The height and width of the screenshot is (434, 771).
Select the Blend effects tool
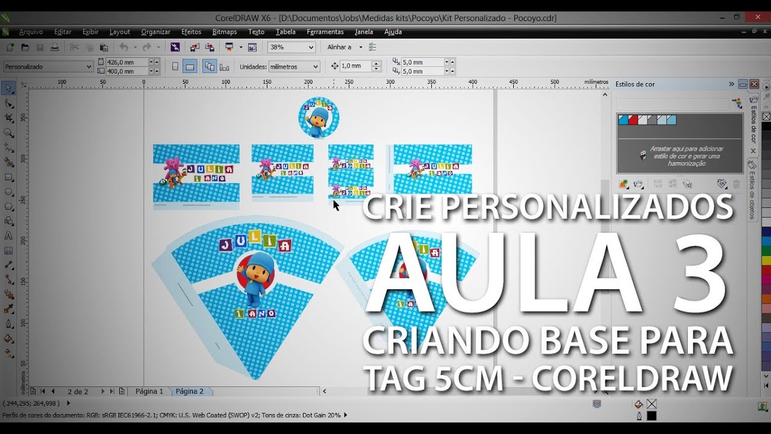(x=8, y=295)
